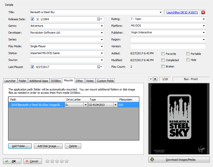This screenshot has width=213, height=167.
Task: Open the DOSBox tab
Action: [56, 81]
